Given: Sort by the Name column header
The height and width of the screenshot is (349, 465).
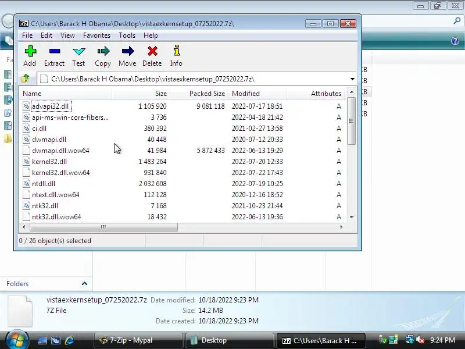Looking at the screenshot, I should coord(66,94).
